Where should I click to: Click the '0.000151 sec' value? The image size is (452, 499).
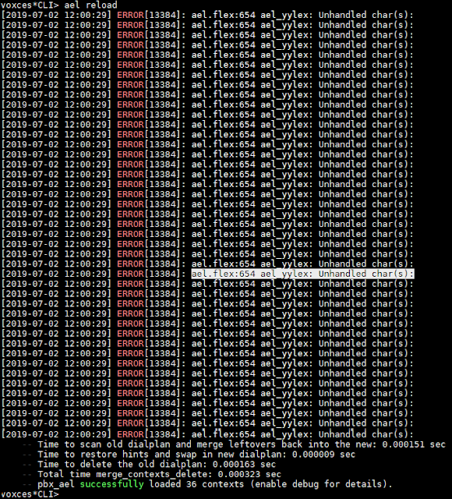pos(414,444)
